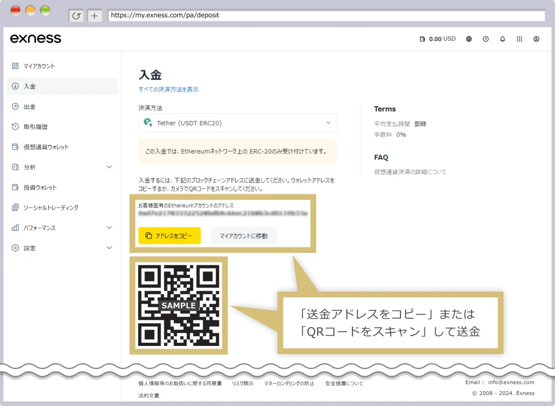The height and width of the screenshot is (406, 555).
Task: Open ソーシャルトレーディング in the sidebar
Action: (x=62, y=207)
